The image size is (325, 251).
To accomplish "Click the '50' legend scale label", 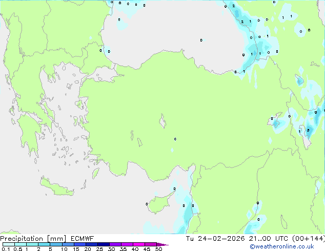I will [158, 249].
